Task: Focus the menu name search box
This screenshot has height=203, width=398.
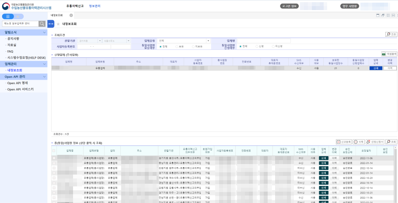Action: pos(20,24)
